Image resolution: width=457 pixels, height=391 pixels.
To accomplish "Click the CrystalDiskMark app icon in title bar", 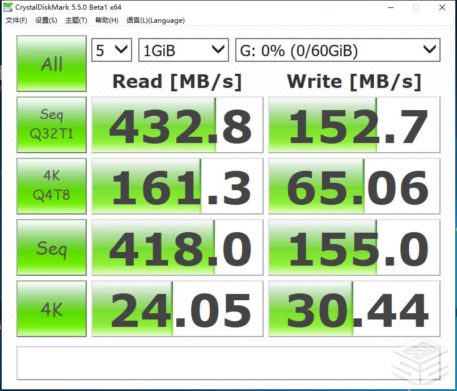I will click(x=8, y=7).
